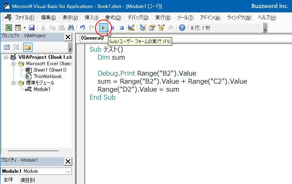Click the 'End Sub' code line

click(x=102, y=97)
